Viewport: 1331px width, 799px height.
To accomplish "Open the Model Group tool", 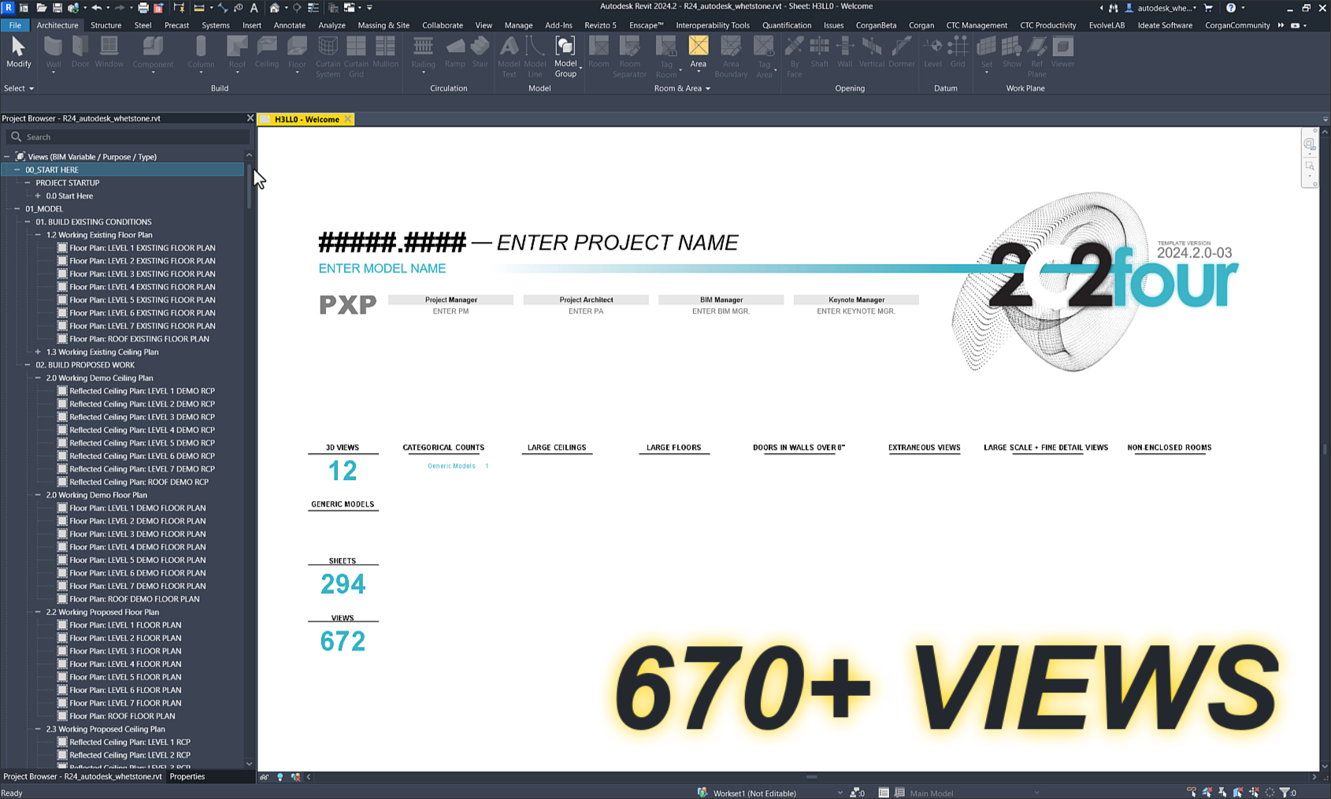I will 565,57.
